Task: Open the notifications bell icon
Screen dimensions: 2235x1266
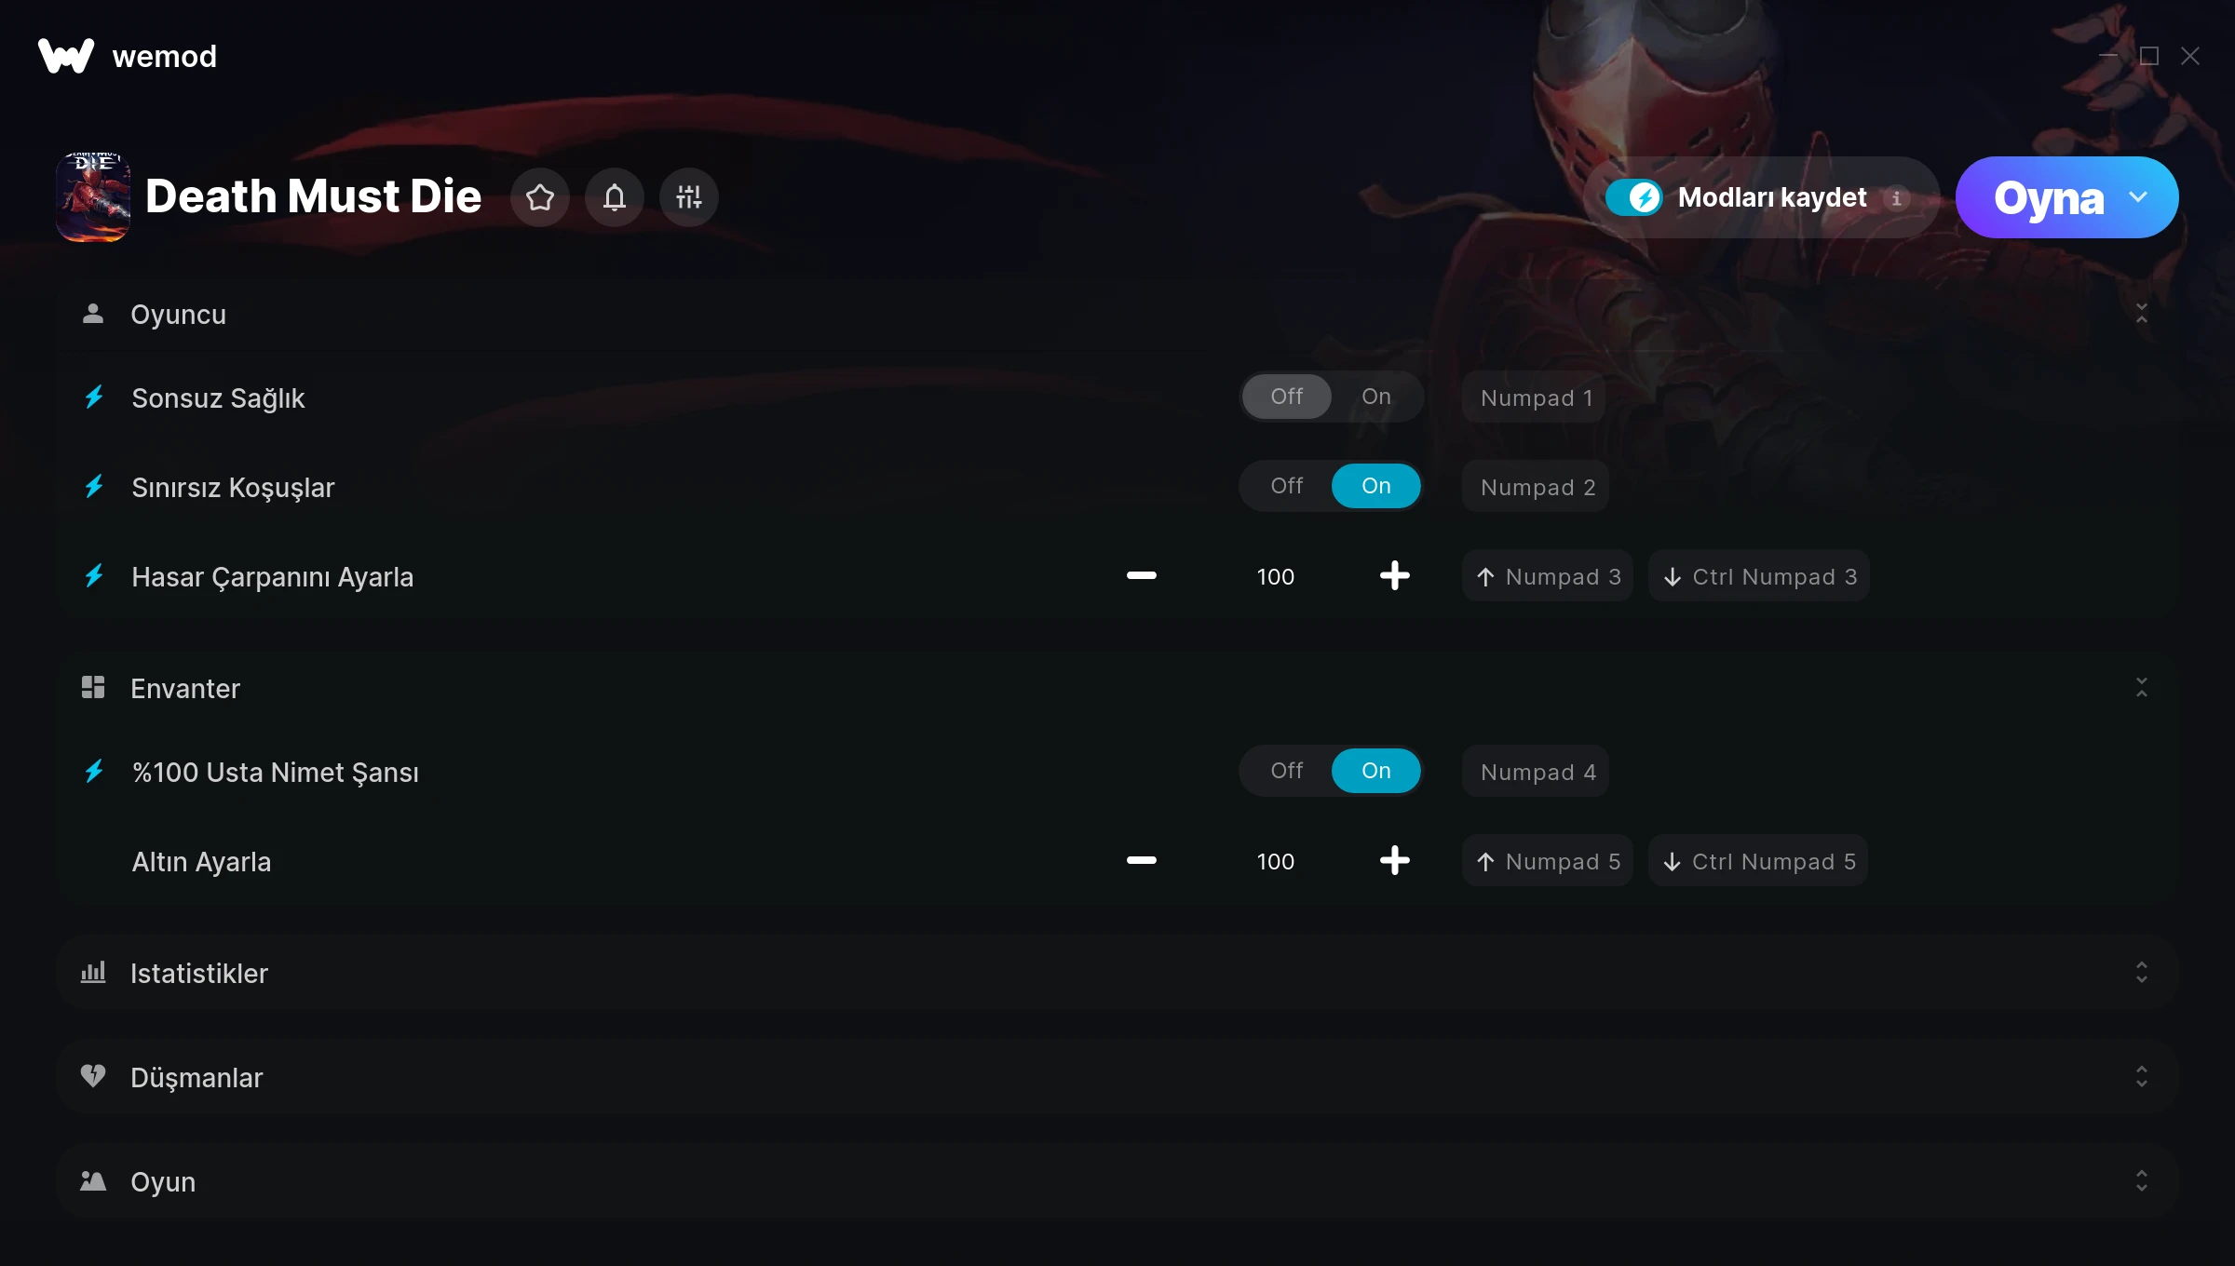Action: pyautogui.click(x=615, y=197)
